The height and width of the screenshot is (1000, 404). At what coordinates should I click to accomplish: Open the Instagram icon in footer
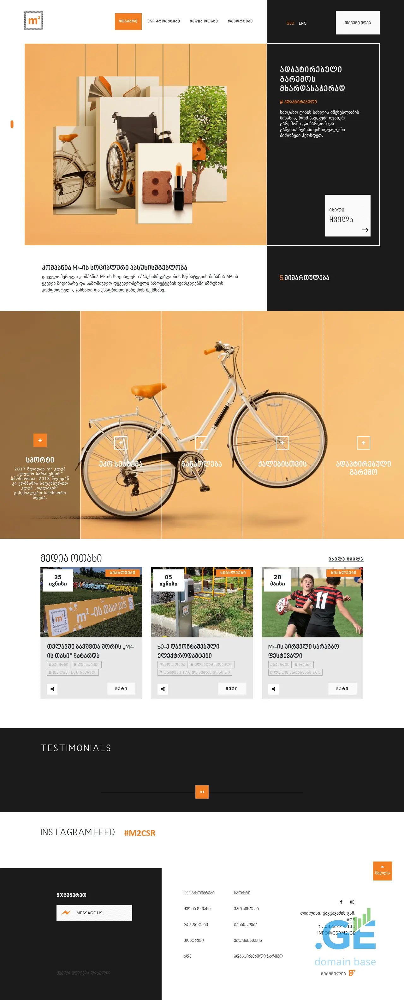352,902
